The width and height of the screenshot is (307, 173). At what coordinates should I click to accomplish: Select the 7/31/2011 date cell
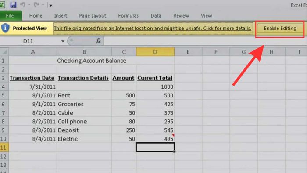pos(33,86)
